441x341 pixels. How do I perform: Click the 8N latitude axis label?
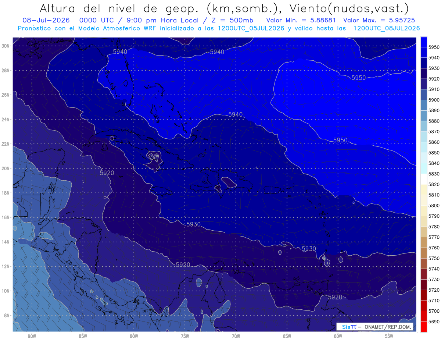(7, 316)
